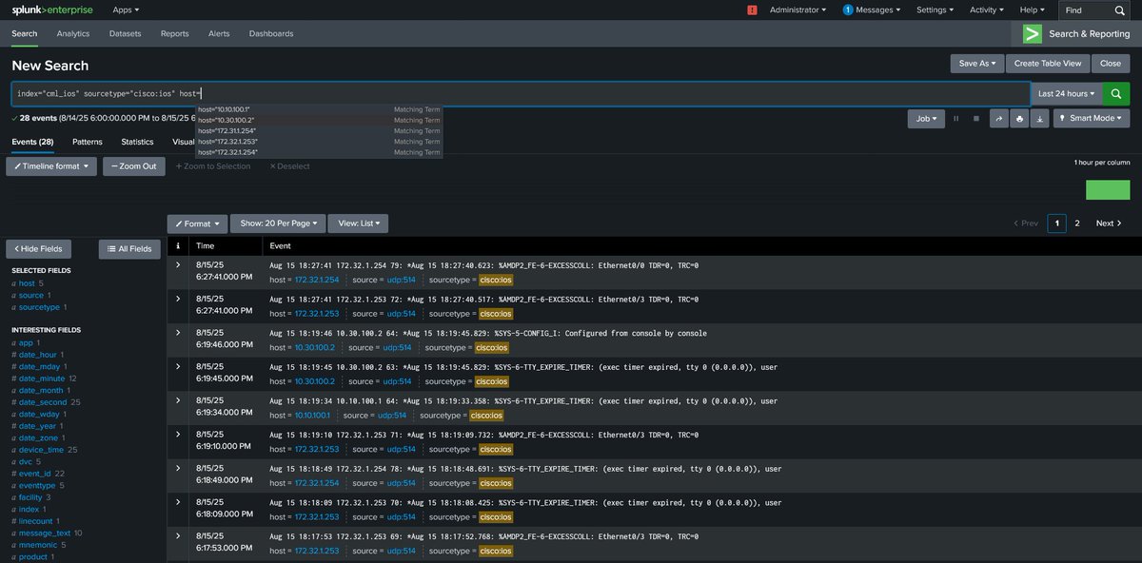Select host="10.10.100.1" autocomplete suggestion
The height and width of the screenshot is (563, 1142).
click(319, 109)
